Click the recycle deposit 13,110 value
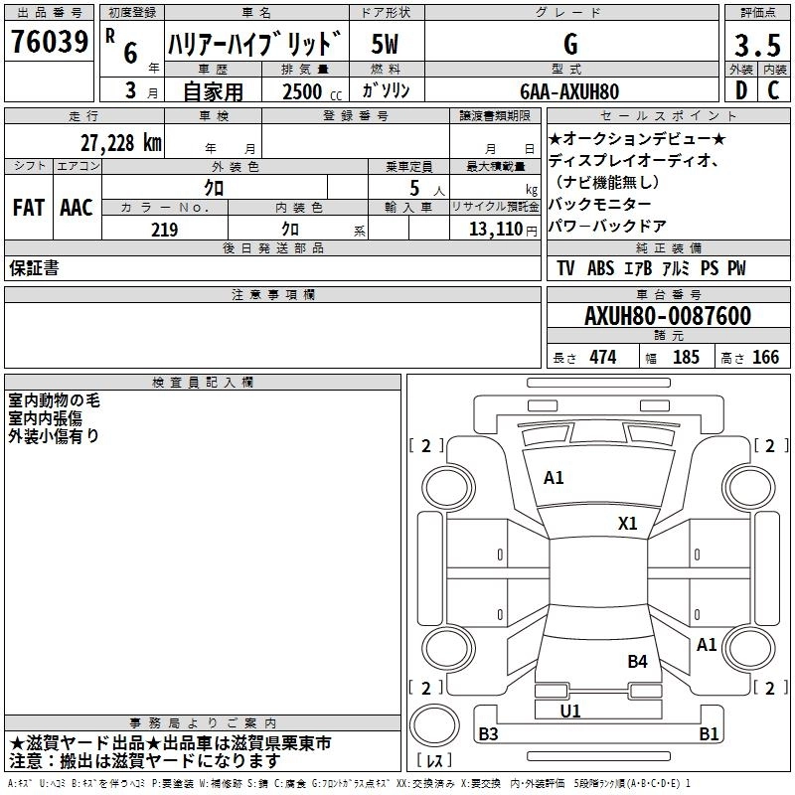 (494, 230)
